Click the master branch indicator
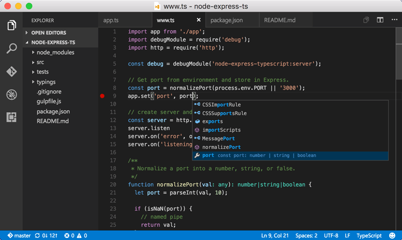 click(19, 235)
